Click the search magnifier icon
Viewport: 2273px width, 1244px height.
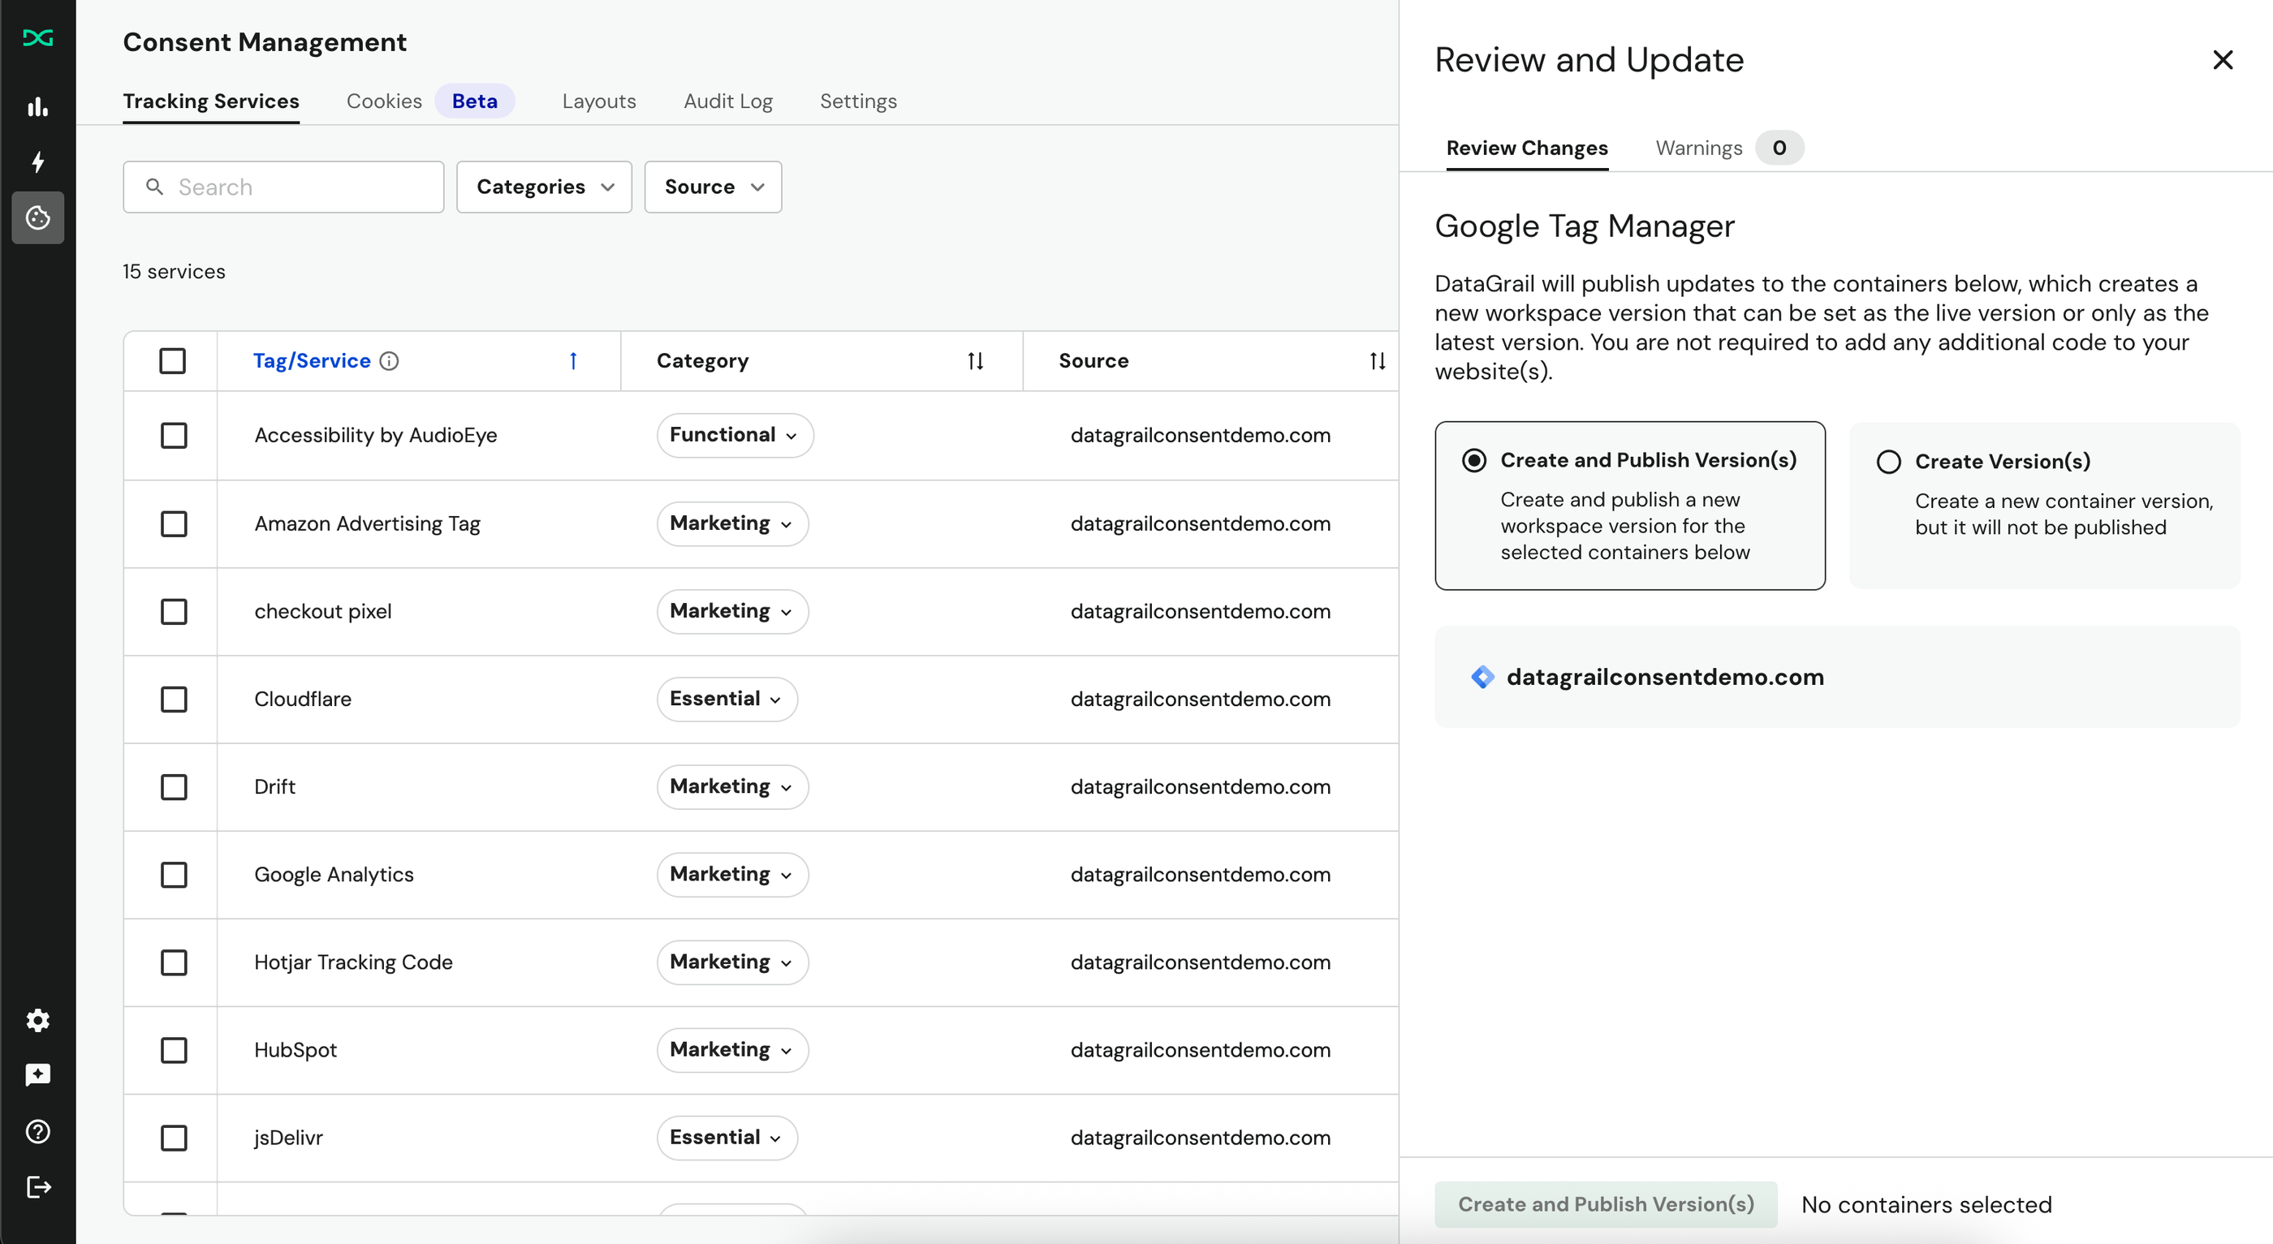tap(154, 187)
